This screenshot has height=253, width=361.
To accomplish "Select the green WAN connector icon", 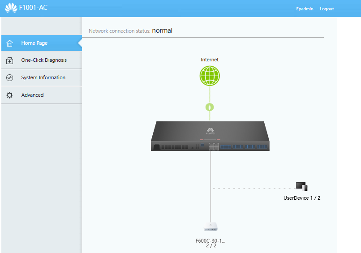I will click(210, 107).
